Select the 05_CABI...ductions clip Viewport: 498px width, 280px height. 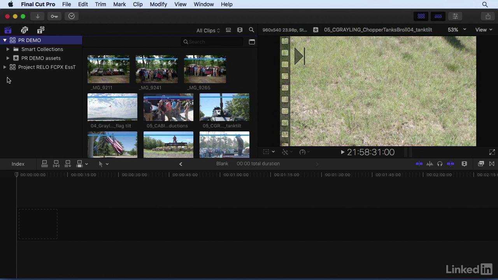tap(168, 107)
